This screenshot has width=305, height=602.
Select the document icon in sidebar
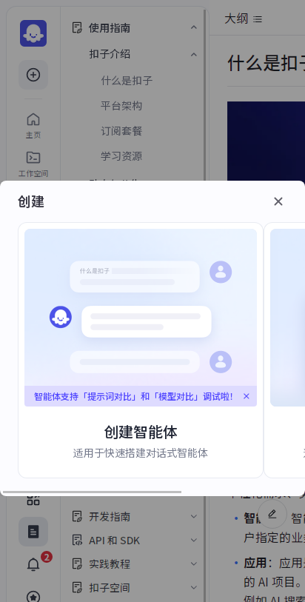pos(33,532)
